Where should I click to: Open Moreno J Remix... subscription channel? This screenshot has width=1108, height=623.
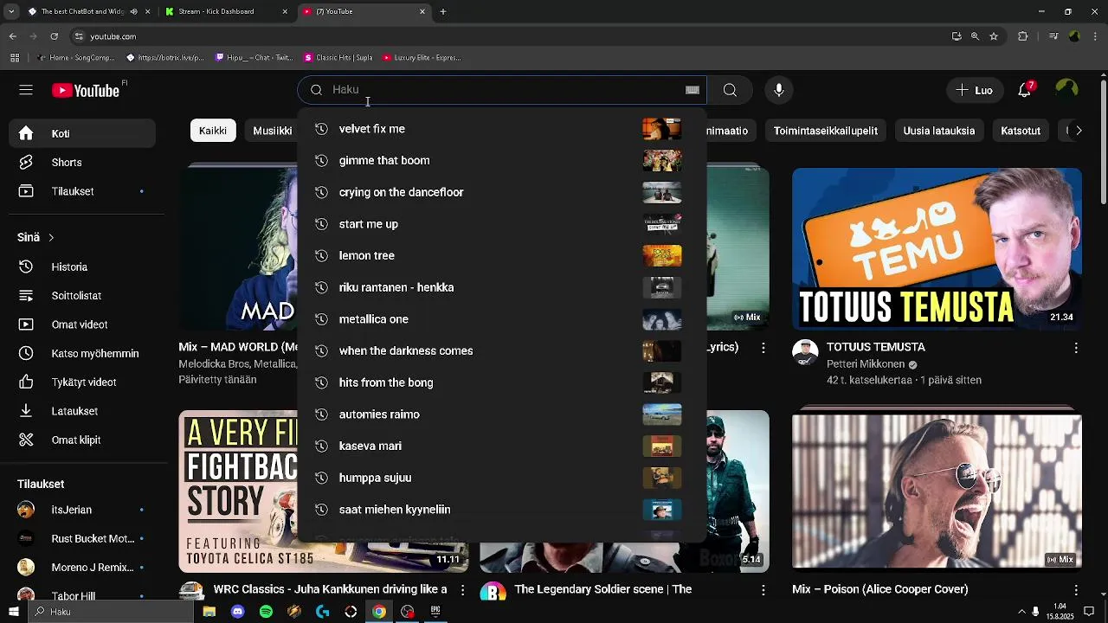(x=83, y=568)
